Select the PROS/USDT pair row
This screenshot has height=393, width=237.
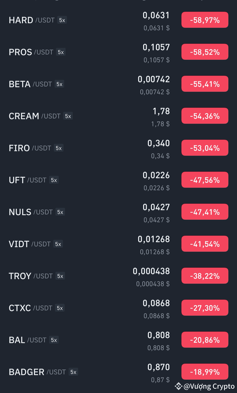click(118, 52)
